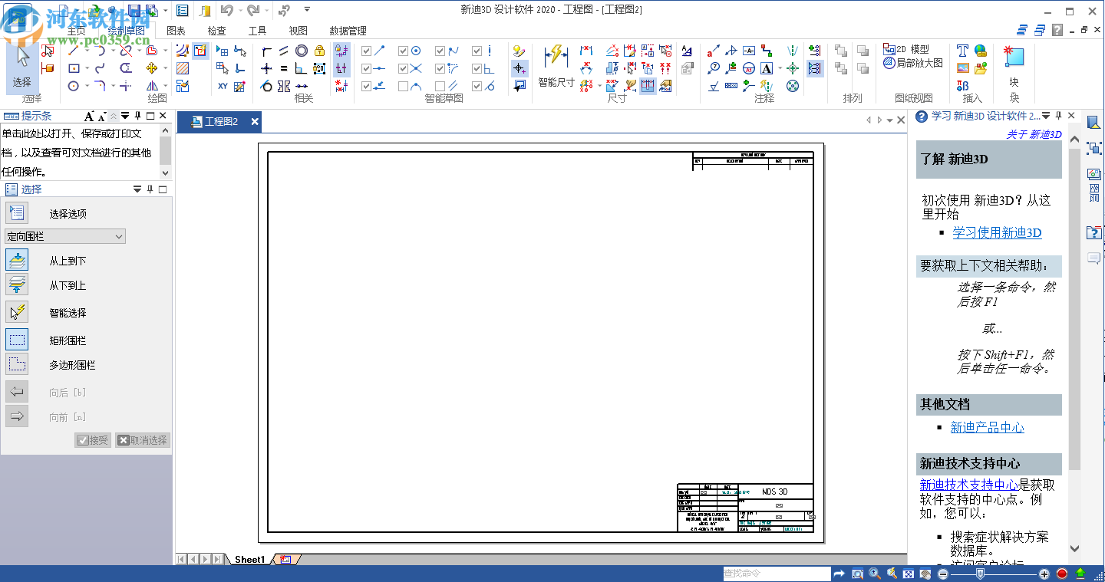Image resolution: width=1105 pixels, height=582 pixels.
Task: Choose the 智能尺寸 smart dimension tool
Action: [556, 66]
